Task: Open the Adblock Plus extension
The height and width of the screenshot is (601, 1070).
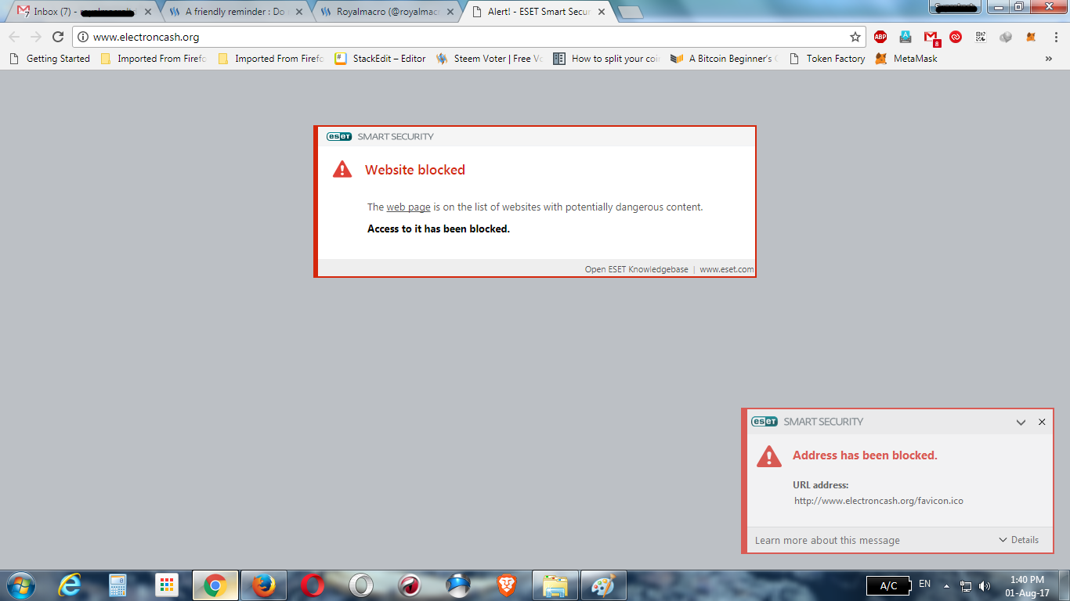Action: (880, 37)
